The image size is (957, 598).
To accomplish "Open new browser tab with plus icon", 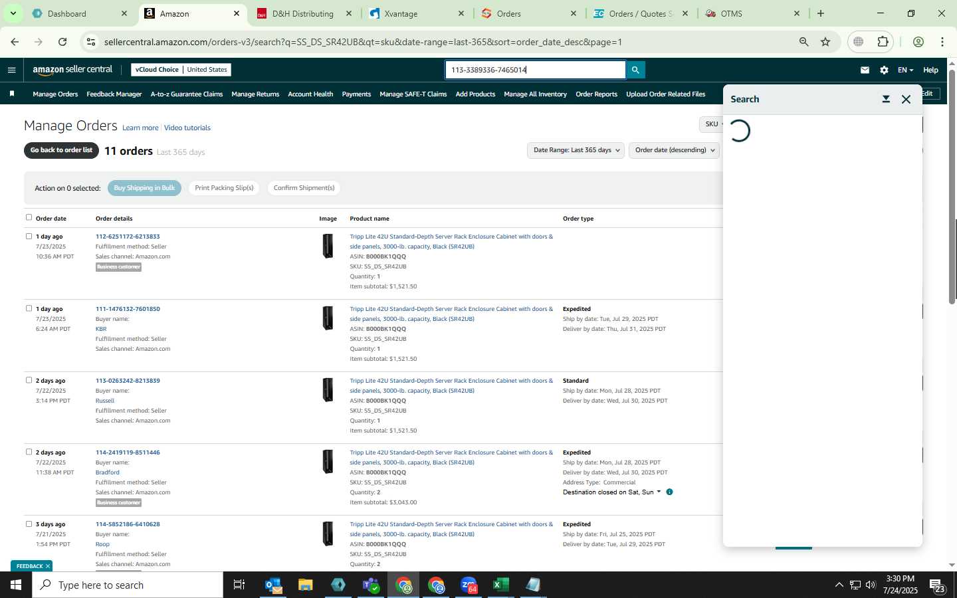I will click(821, 13).
